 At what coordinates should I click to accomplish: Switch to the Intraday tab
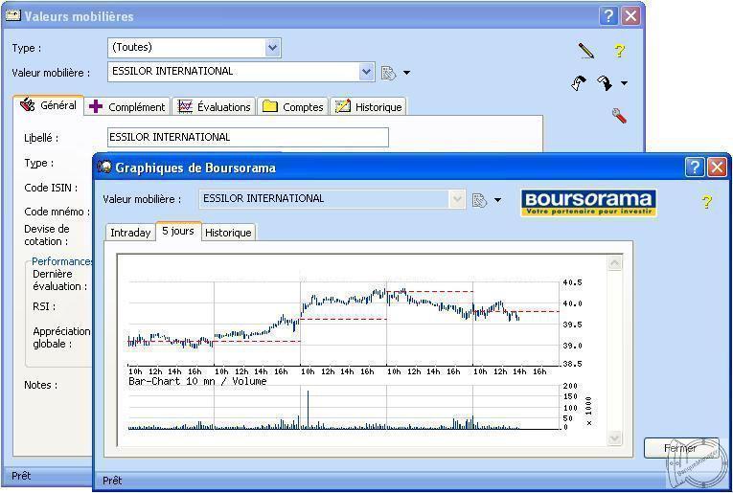point(130,233)
